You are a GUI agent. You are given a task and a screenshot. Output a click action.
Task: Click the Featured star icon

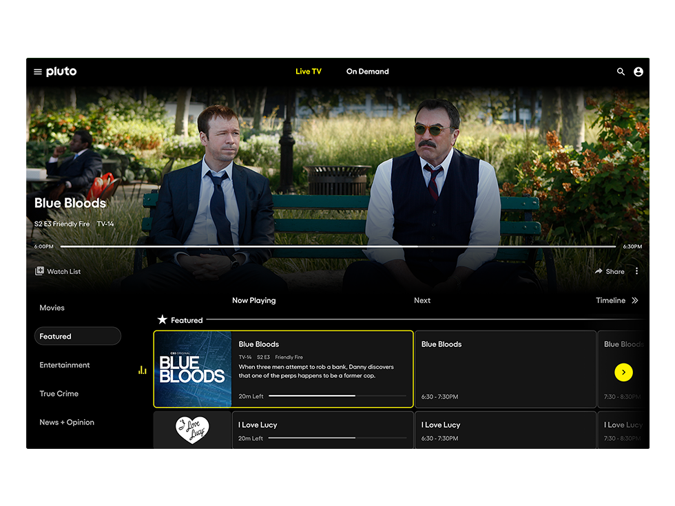(163, 319)
